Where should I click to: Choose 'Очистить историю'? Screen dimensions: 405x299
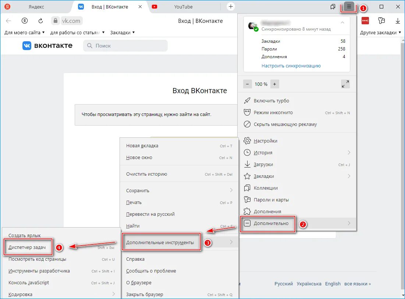[x=179, y=174]
